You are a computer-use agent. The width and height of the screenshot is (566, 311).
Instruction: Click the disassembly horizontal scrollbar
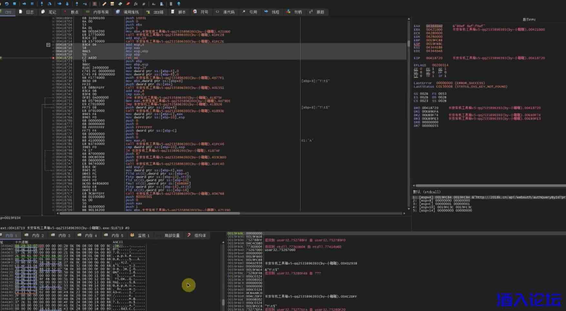(x=148, y=213)
